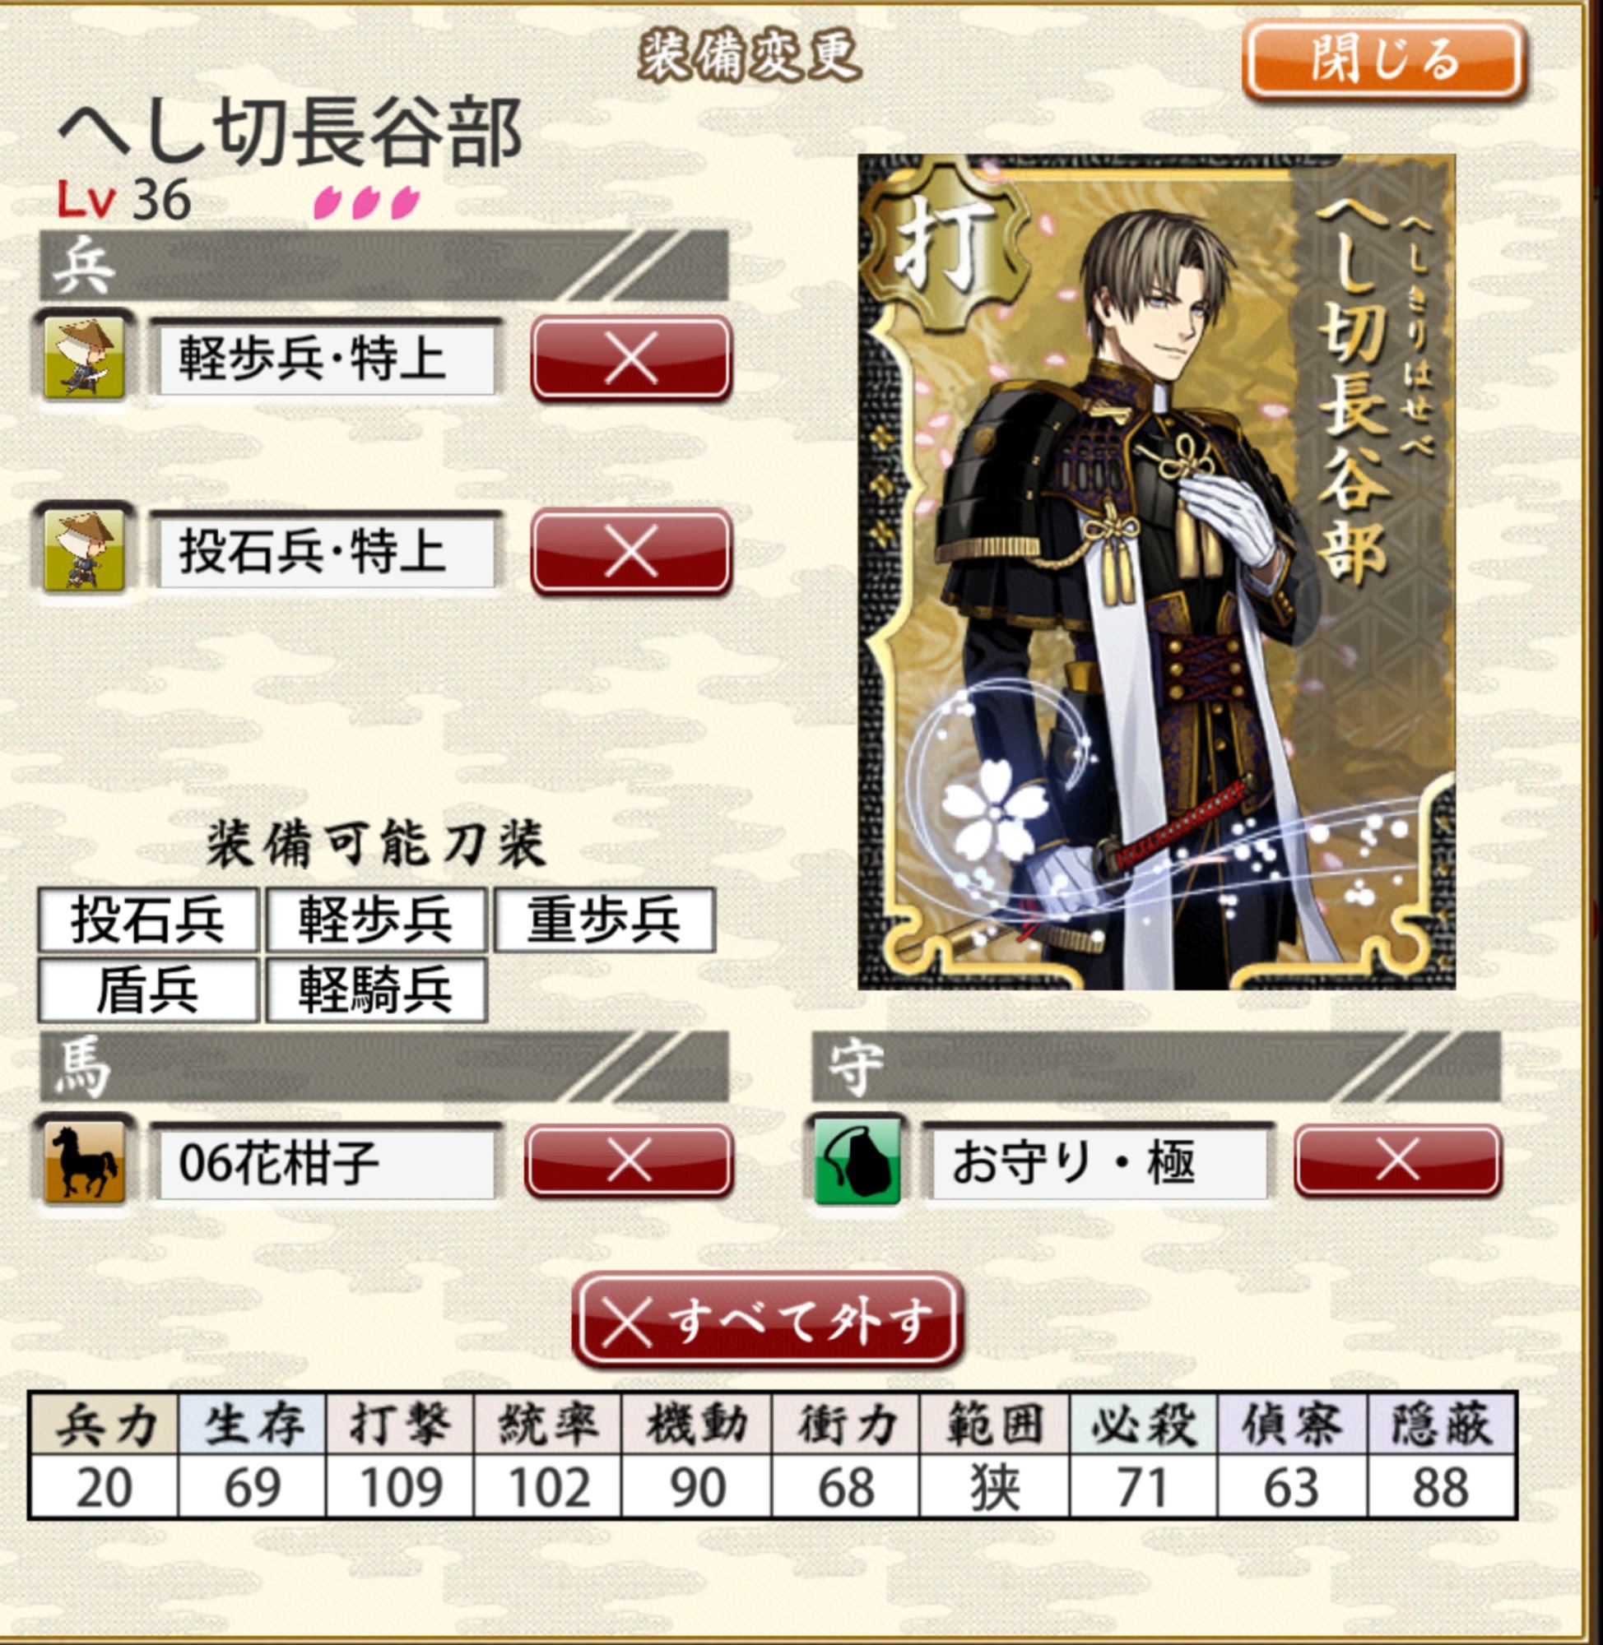Click the すべて外す remove-all button
Viewport: 1603px width, 1645px height.
(x=767, y=1320)
